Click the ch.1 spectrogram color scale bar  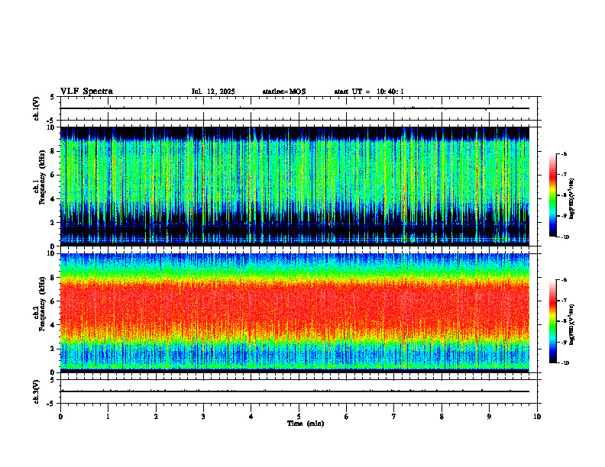pyautogui.click(x=553, y=195)
